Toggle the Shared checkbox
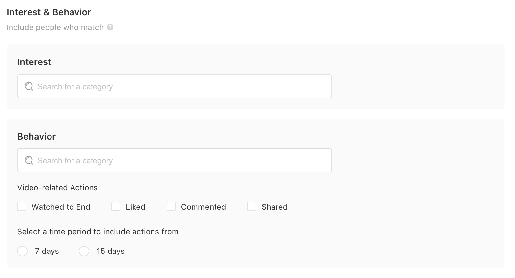 point(252,207)
